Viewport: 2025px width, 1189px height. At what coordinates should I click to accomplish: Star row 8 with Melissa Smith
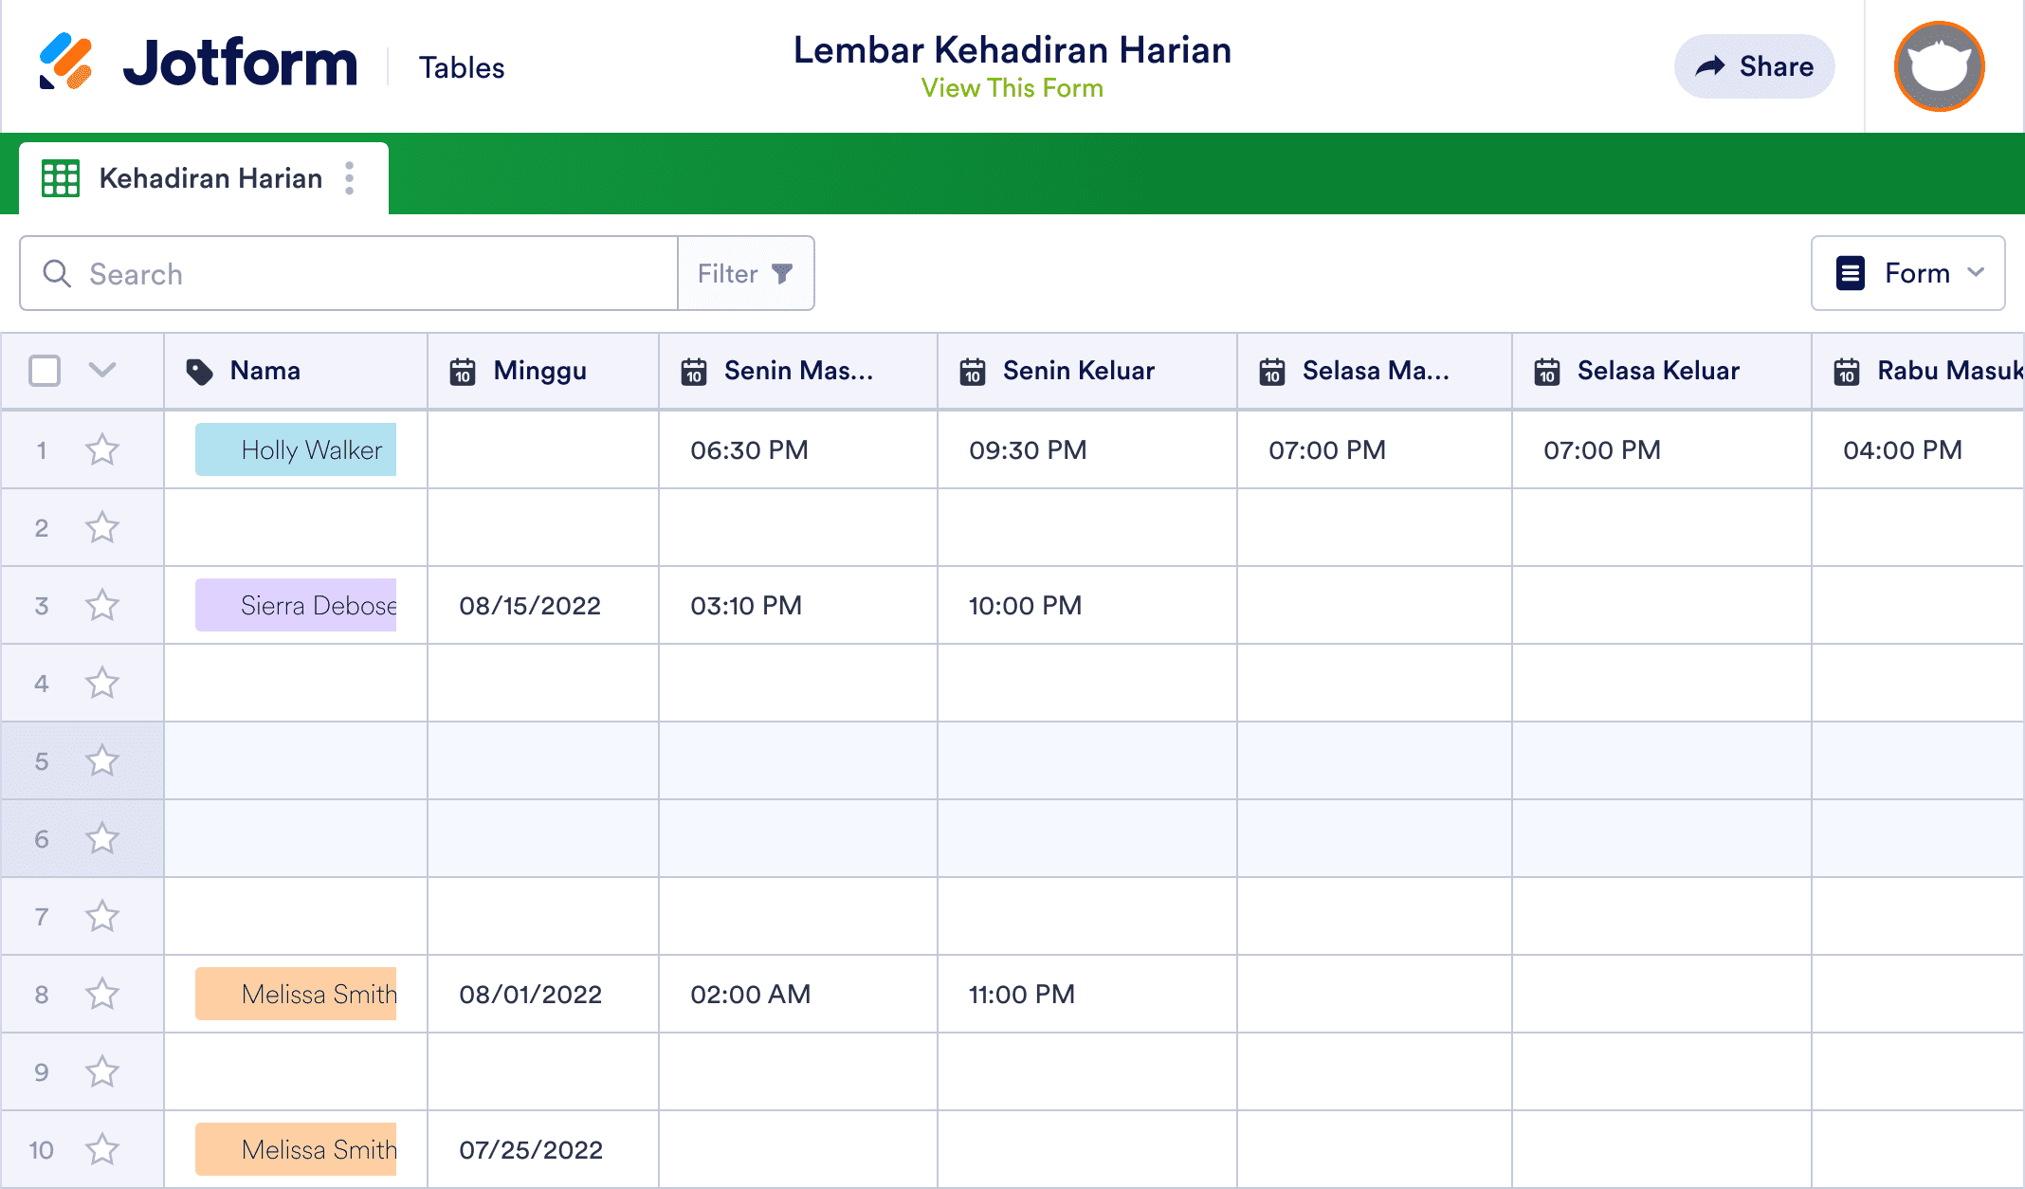pos(102,994)
